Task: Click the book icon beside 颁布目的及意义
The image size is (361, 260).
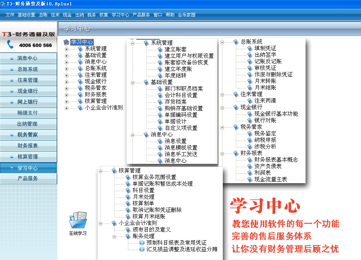Action: pyautogui.click(x=128, y=229)
